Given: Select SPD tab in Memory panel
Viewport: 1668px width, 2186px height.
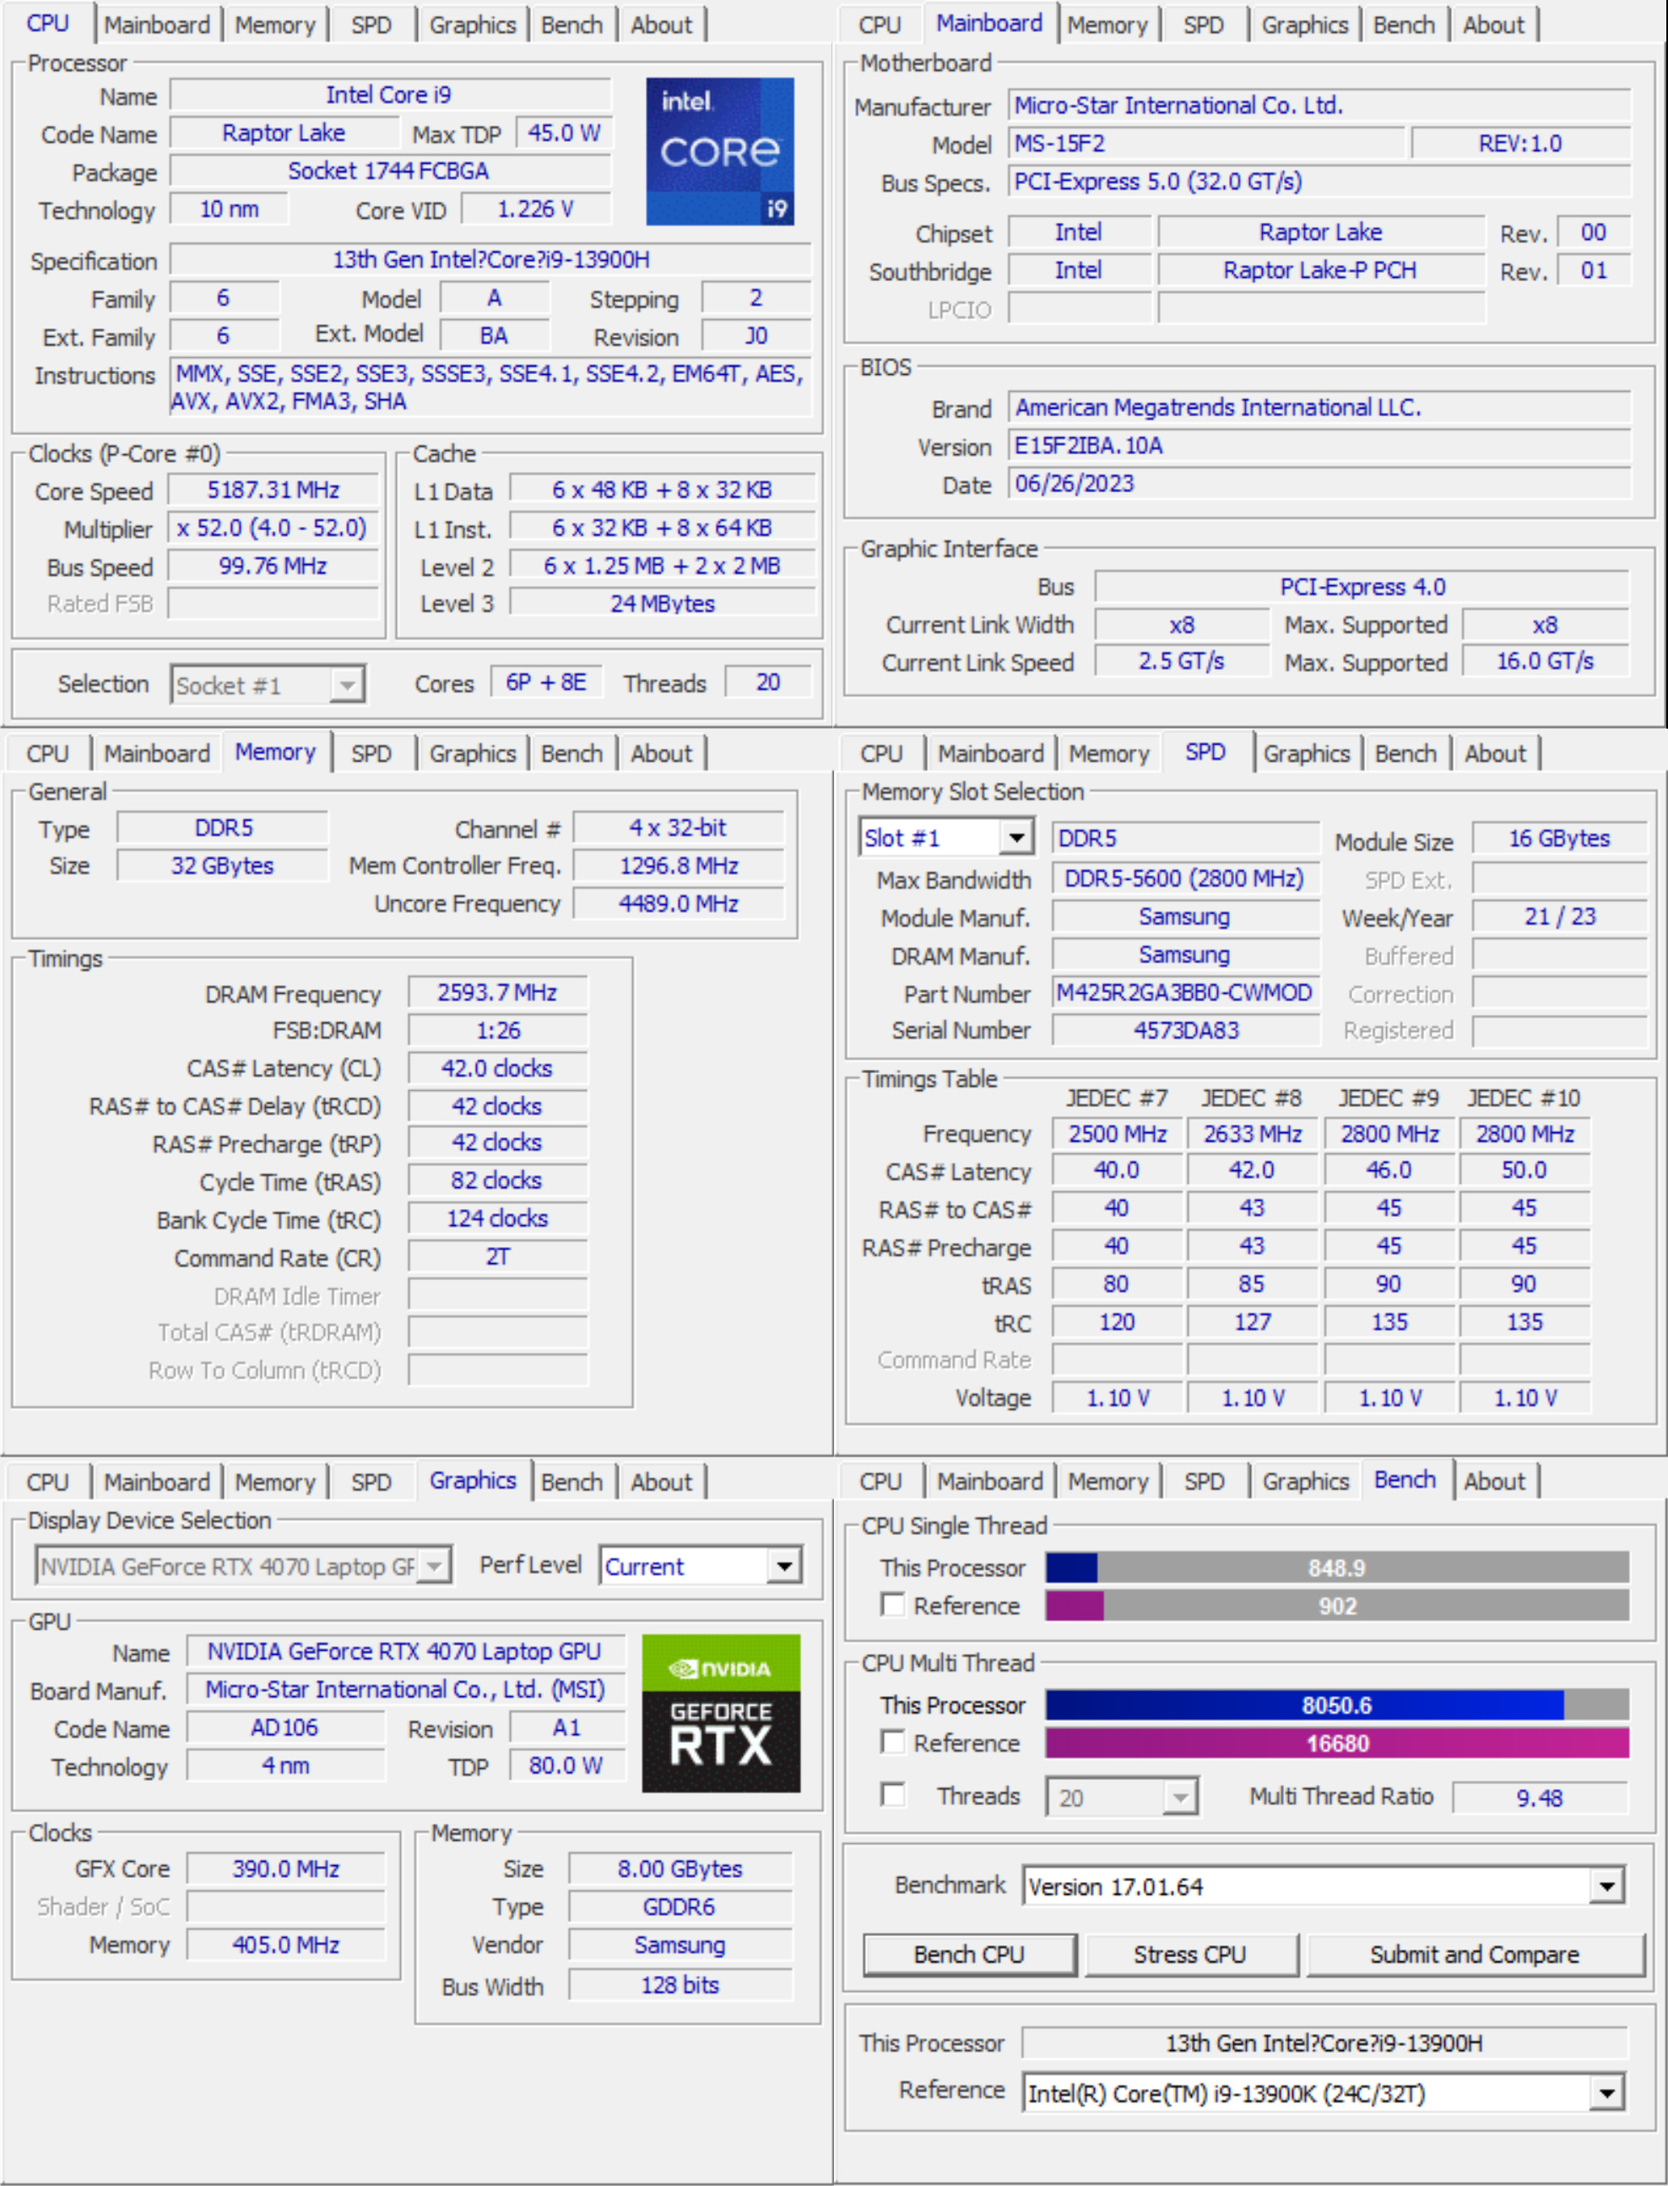Looking at the screenshot, I should 371,754.
